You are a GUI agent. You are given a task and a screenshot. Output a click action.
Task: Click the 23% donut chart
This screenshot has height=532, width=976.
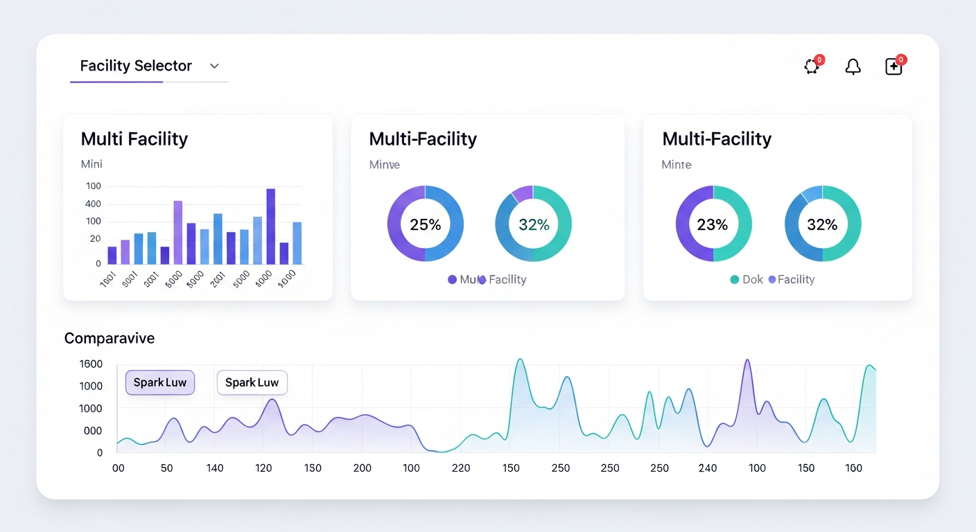click(x=713, y=224)
